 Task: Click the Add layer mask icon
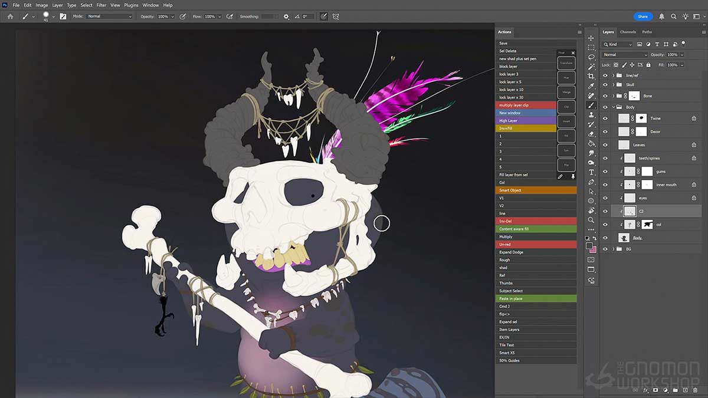655,390
